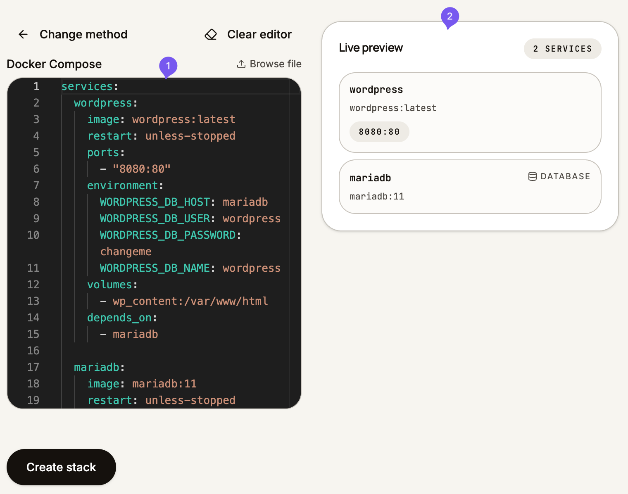Click the mariadb: key on line 17
Viewport: 628px width, 494px height.
99,367
